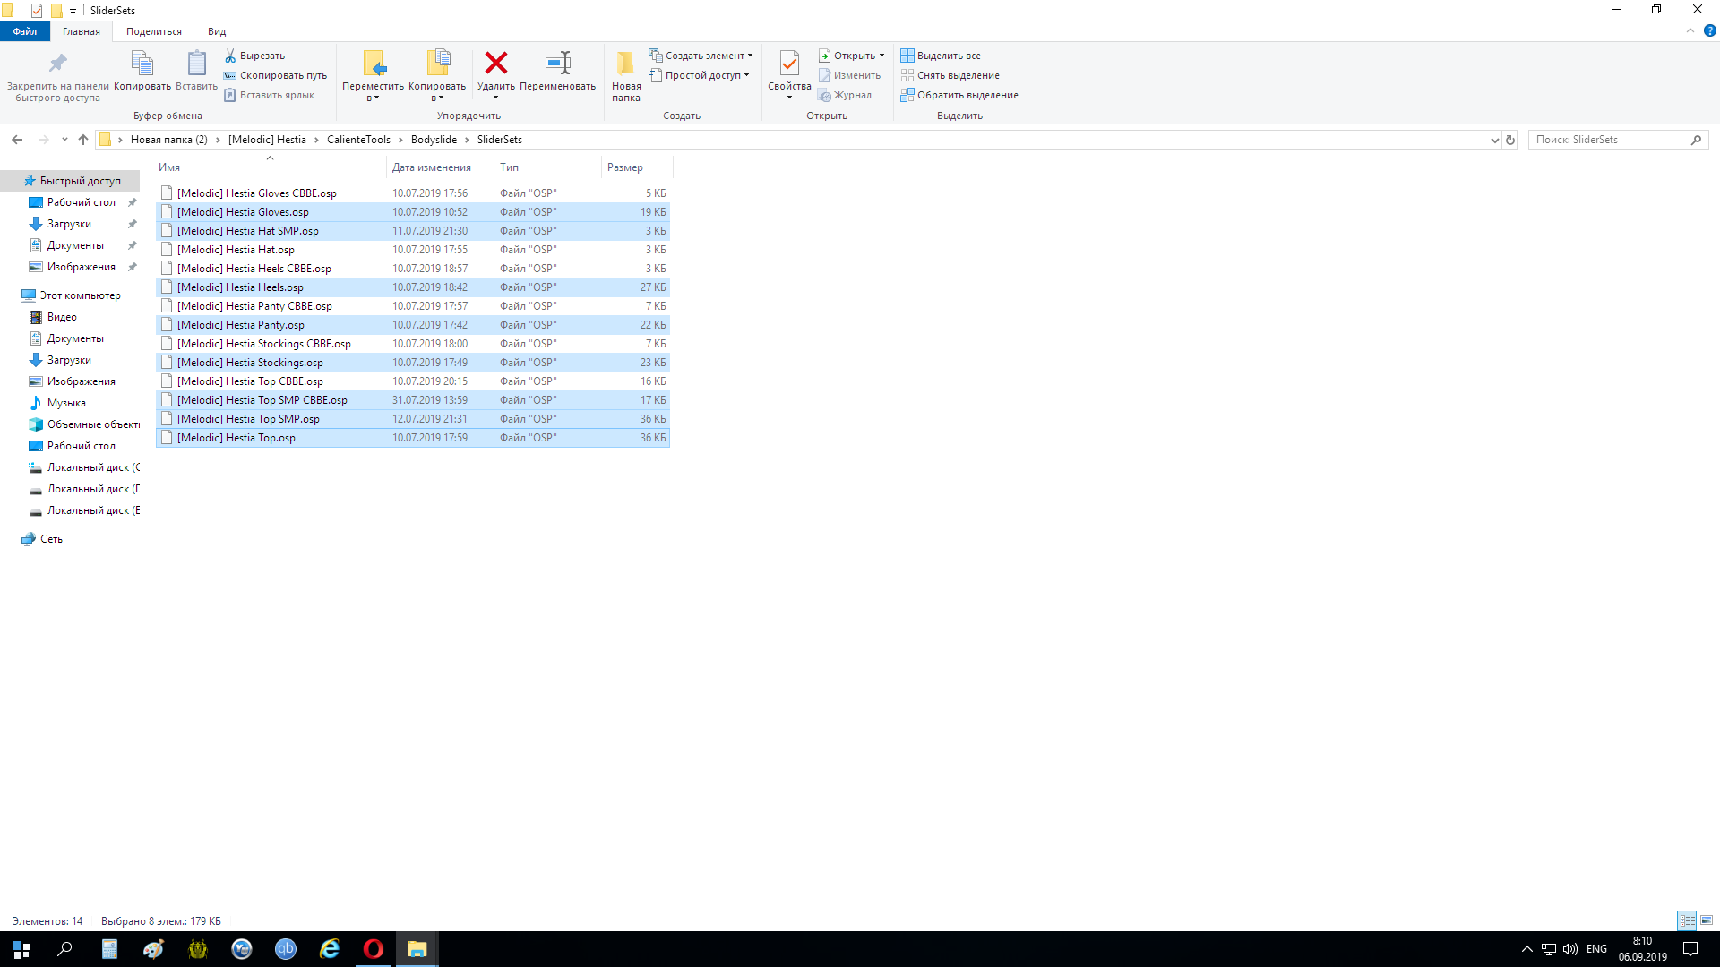Switch to details view in status bar

click(1687, 920)
